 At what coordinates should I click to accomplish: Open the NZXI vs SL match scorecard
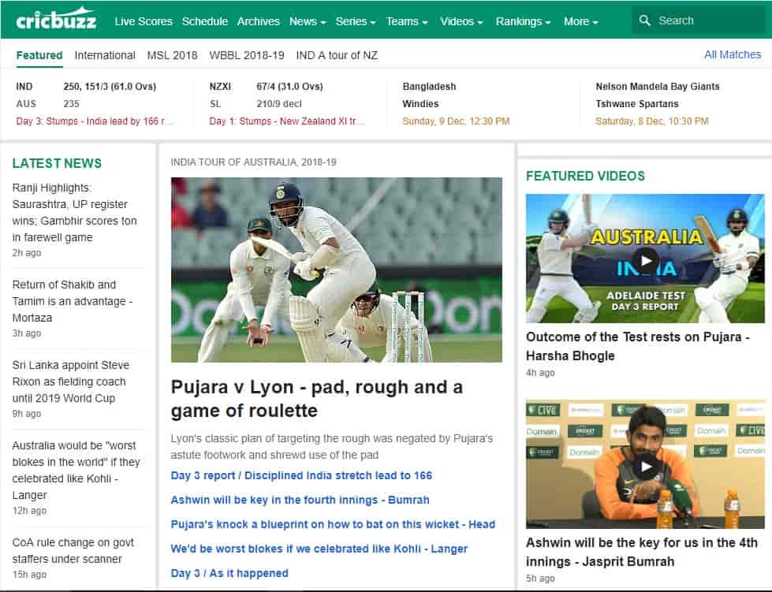(x=287, y=104)
